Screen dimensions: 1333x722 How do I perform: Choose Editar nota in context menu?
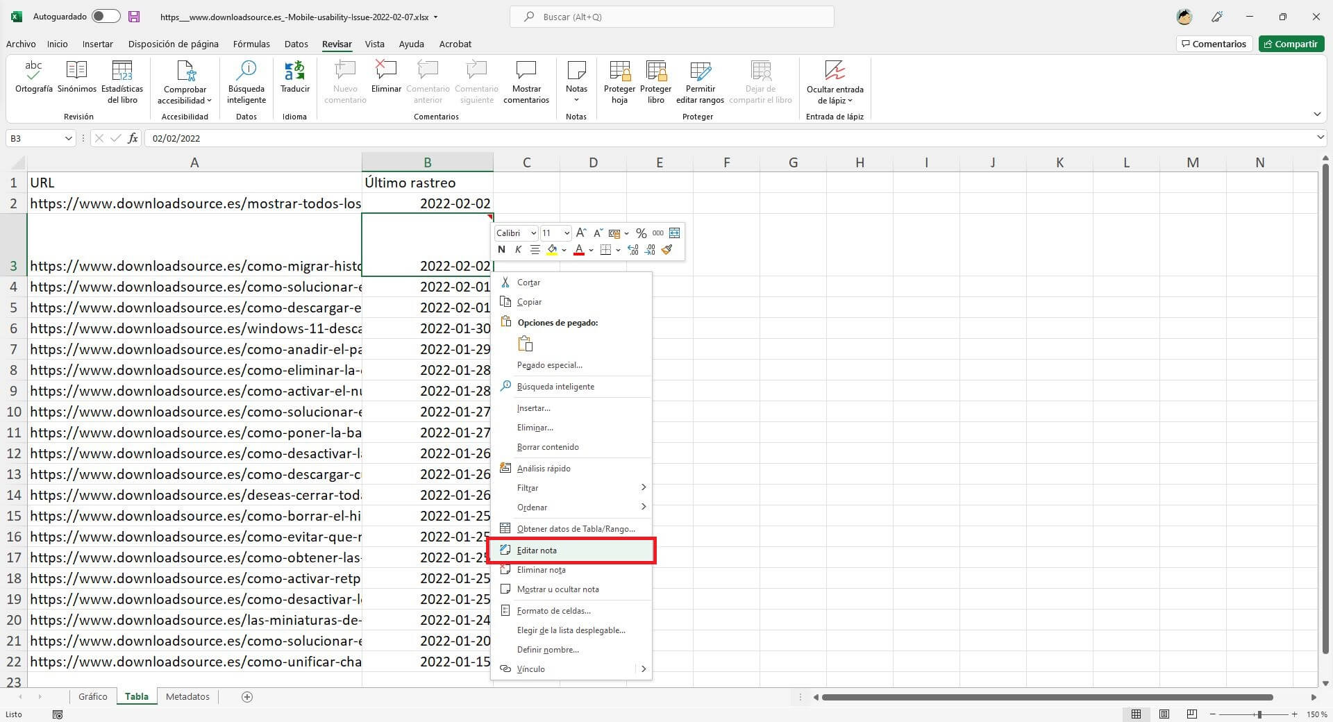point(573,551)
